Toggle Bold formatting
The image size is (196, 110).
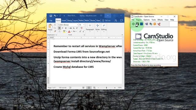point(59,28)
